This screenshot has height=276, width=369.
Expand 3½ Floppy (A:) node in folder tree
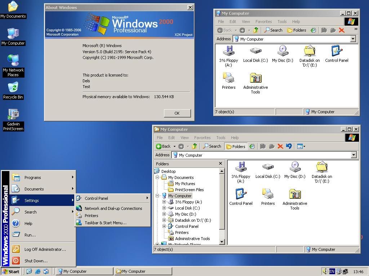(x=164, y=202)
